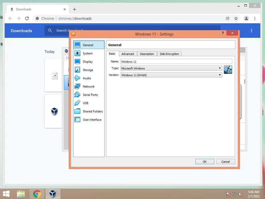The image size is (265, 199).
Task: Click the search magnifier in Downloads bar
Action: tap(50, 31)
